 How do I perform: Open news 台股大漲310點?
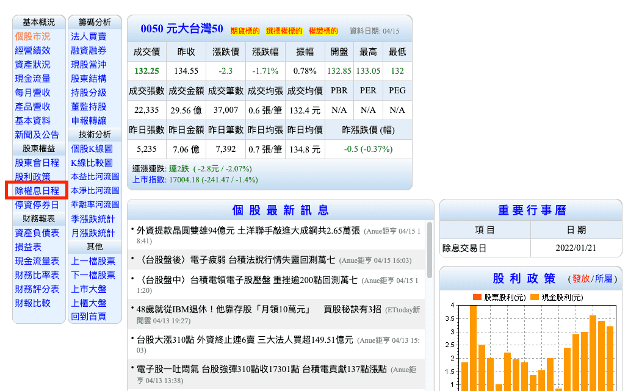(x=245, y=340)
